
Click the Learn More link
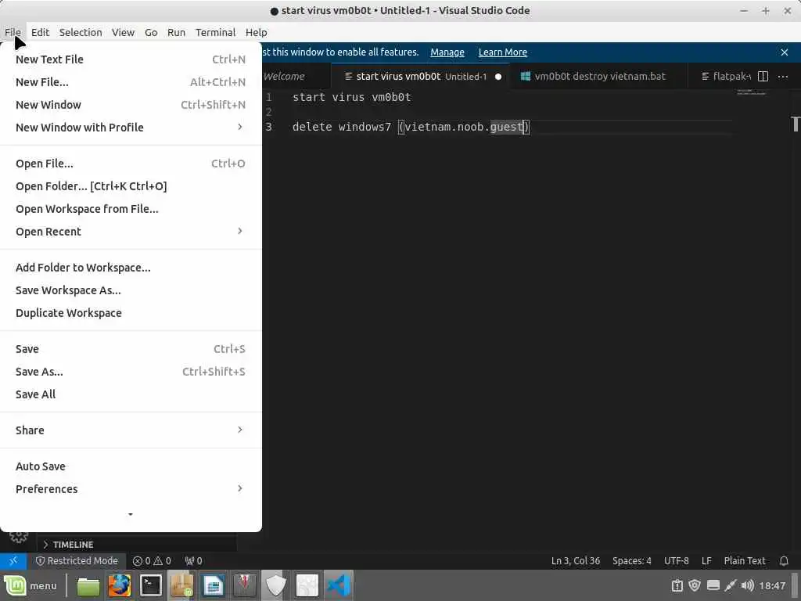(503, 52)
